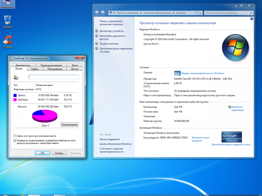The width and height of the screenshot is (262, 196).
Task: Click Отмена in the disk properties dialog
Action: (59, 153)
